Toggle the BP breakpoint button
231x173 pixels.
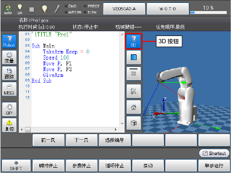(x=9, y=109)
